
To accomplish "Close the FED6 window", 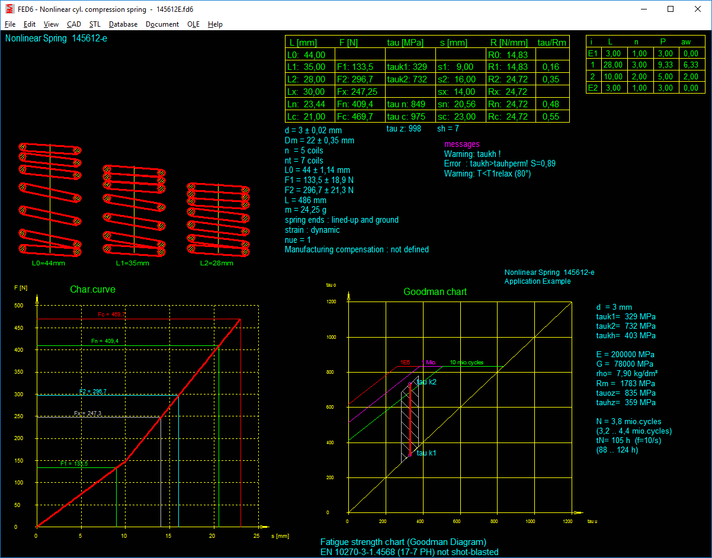I will (x=697, y=9).
